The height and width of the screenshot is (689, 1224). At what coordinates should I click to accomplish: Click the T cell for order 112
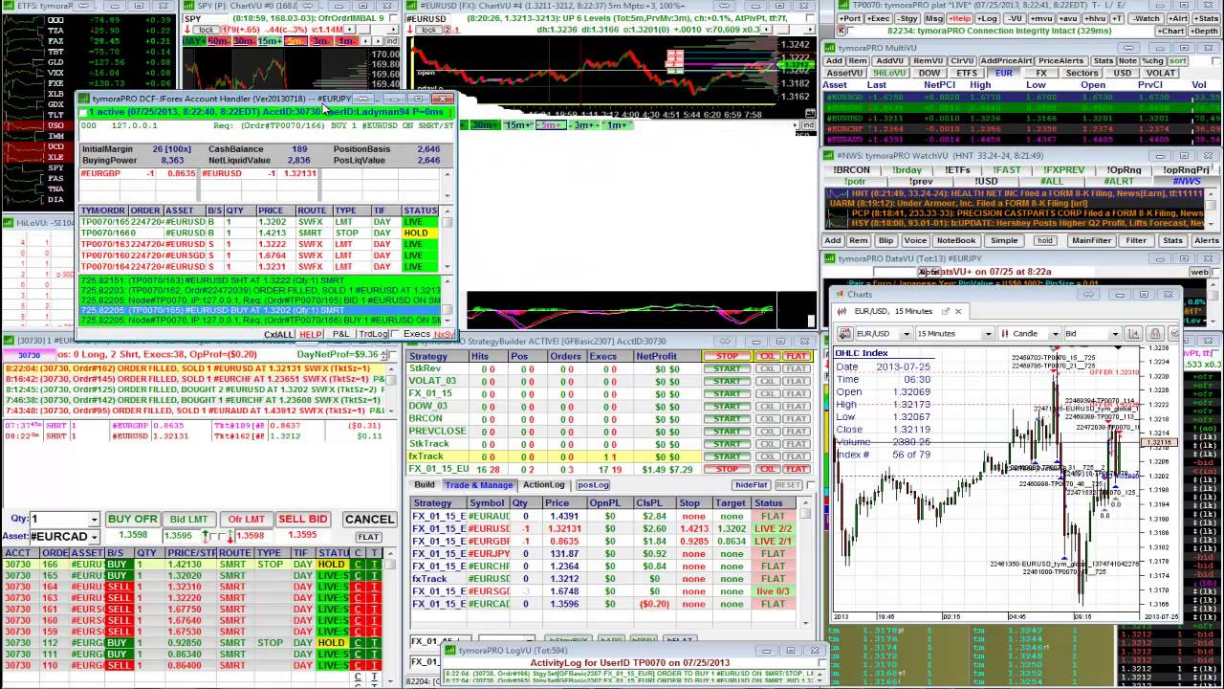point(373,643)
